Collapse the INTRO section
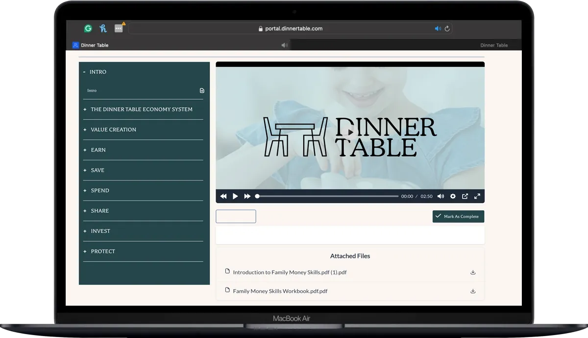The width and height of the screenshot is (588, 338). [x=144, y=72]
